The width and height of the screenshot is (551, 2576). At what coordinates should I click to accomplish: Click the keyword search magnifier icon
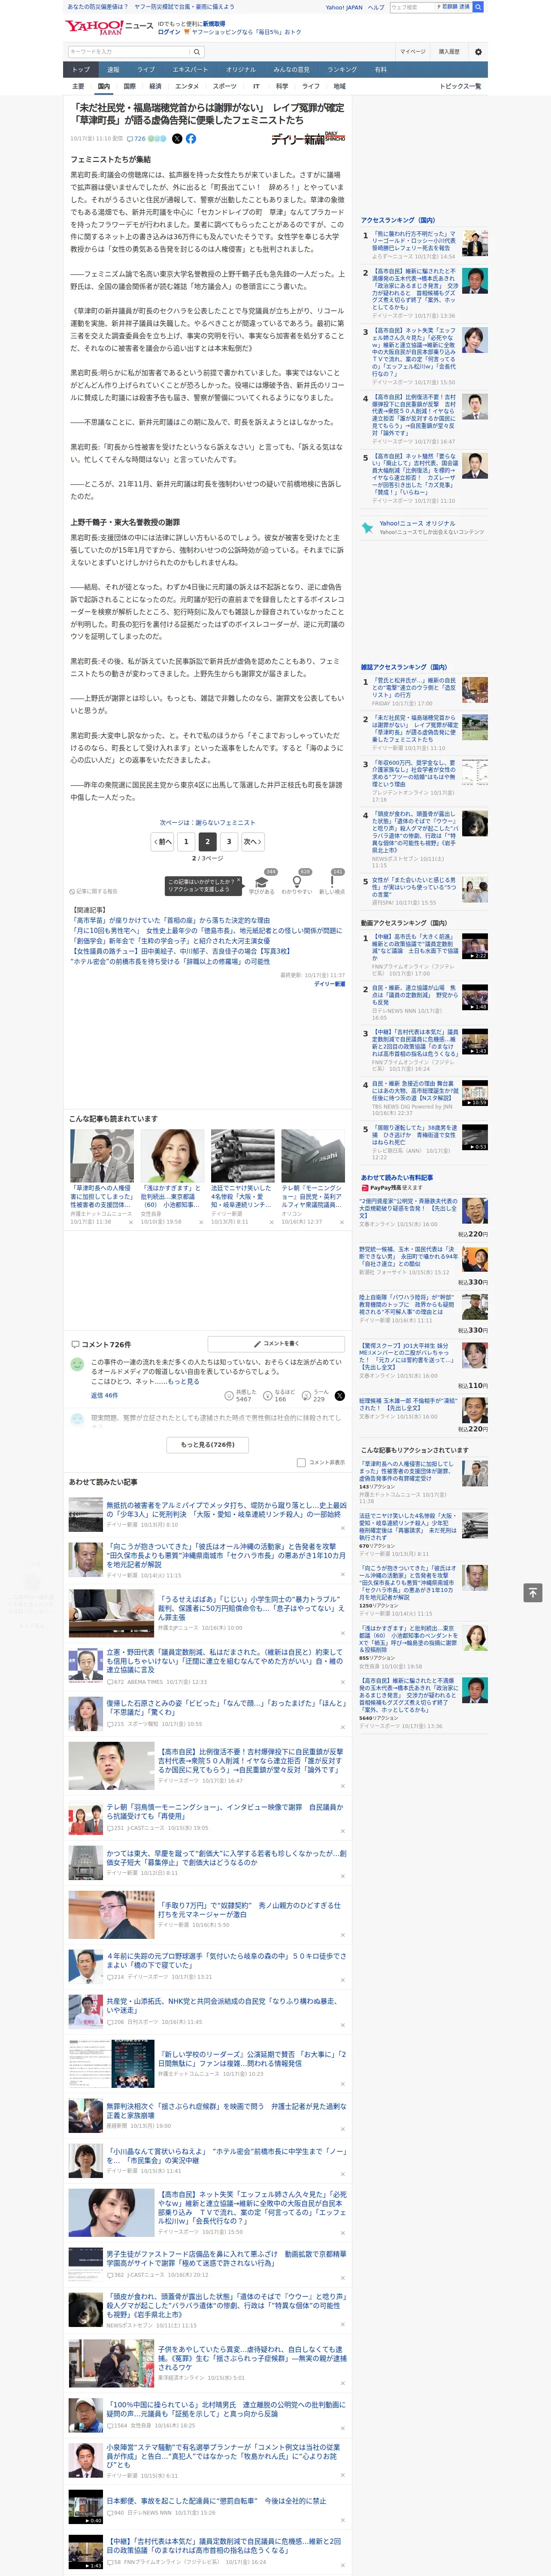point(197,51)
